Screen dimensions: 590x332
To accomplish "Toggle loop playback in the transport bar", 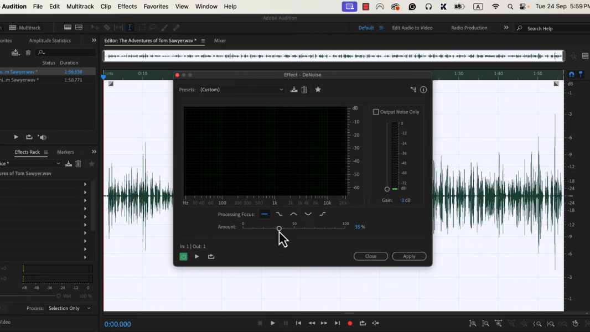I will click(x=363, y=323).
